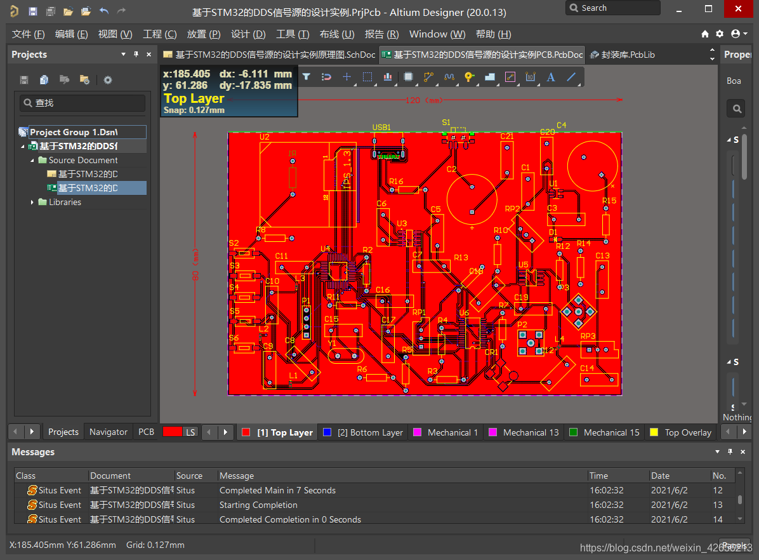The image size is (759, 560).
Task: Open the Projects panel dropdown arrow
Action: pos(124,54)
